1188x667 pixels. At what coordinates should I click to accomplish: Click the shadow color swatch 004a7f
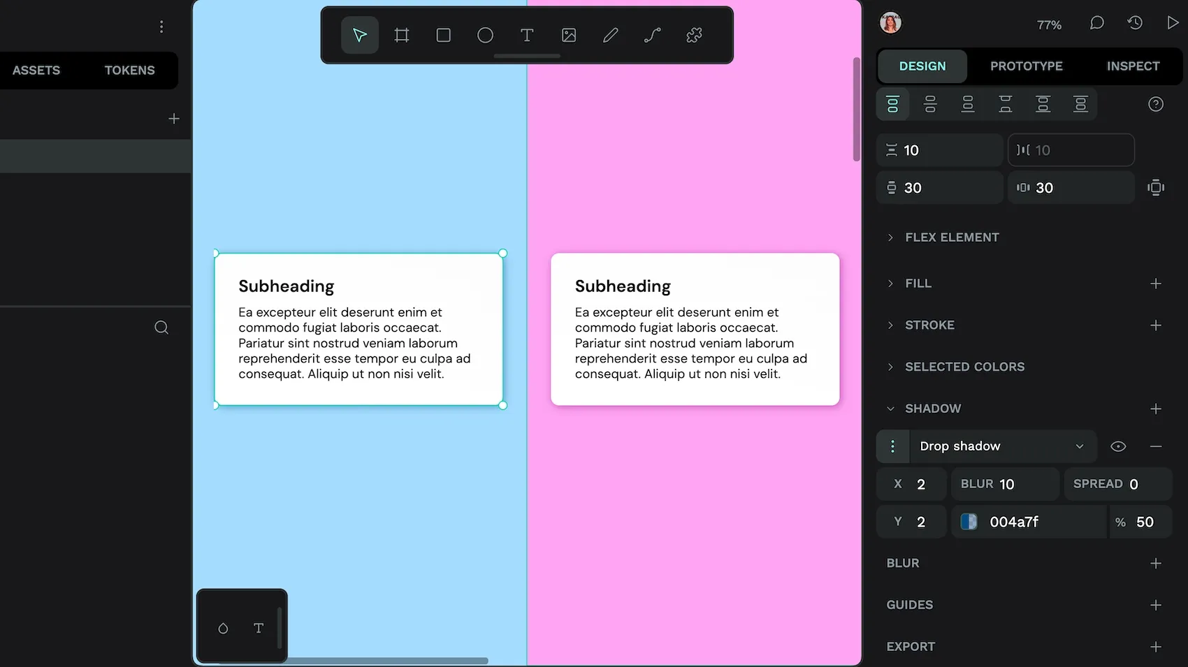tap(969, 522)
